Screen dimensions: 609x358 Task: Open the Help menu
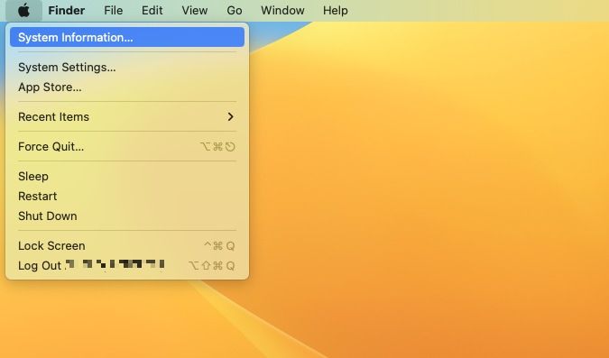click(336, 11)
